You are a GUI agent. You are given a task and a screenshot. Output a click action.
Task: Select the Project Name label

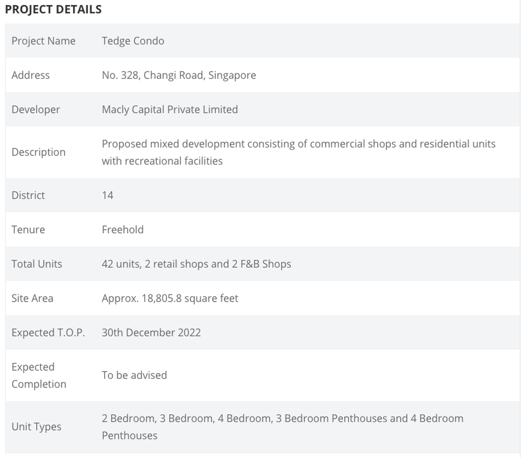point(43,41)
